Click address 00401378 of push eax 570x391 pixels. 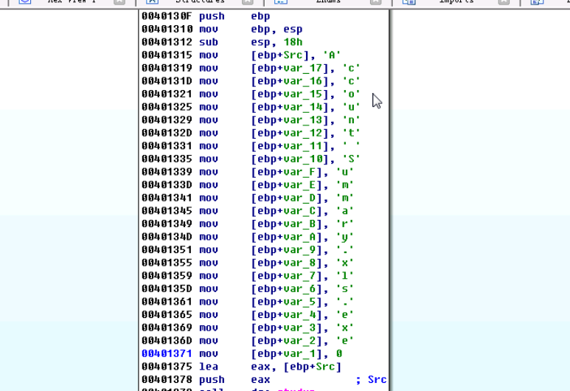click(167, 380)
